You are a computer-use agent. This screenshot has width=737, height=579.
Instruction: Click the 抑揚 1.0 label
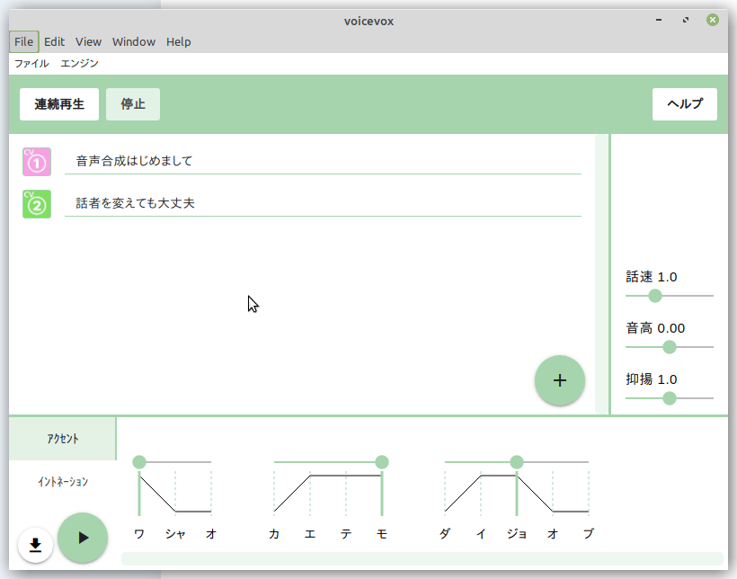click(x=652, y=379)
